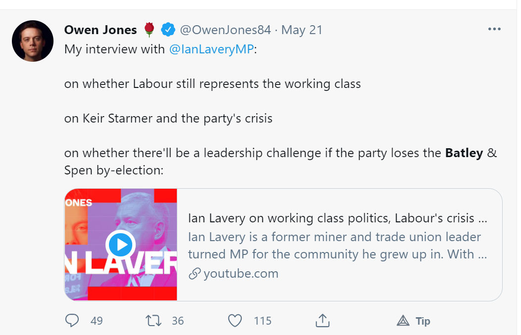Open the @IanLaveryMP mention link
Screen dimensions: 521x335
[x=211, y=50]
